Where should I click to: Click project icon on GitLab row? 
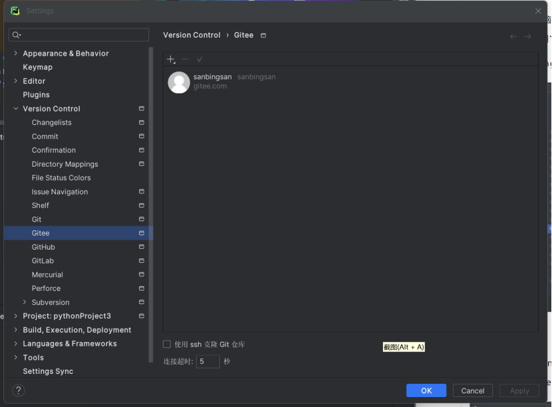pos(142,261)
